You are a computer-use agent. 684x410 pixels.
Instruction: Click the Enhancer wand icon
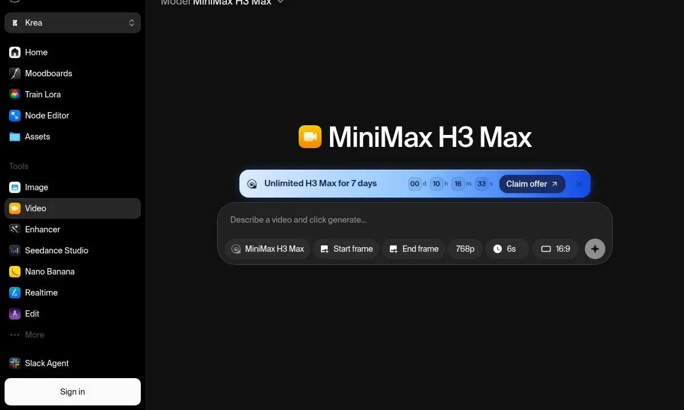(15, 229)
